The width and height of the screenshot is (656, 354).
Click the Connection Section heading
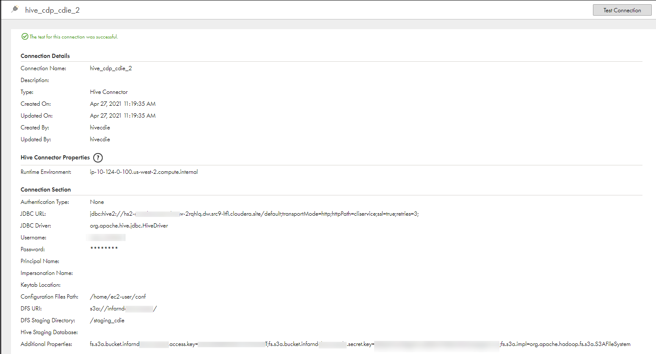point(46,189)
